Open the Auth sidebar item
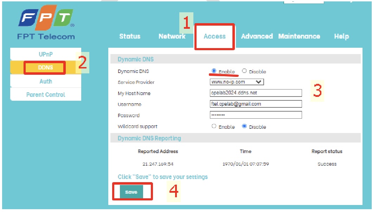The image size is (372, 212). (x=46, y=81)
